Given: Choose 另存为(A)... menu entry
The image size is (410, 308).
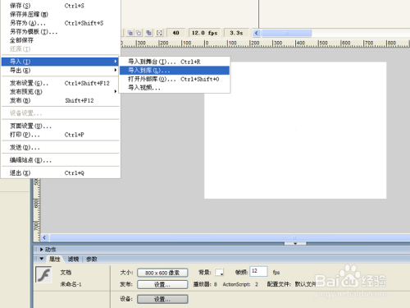Looking at the screenshot, I should tap(61, 23).
